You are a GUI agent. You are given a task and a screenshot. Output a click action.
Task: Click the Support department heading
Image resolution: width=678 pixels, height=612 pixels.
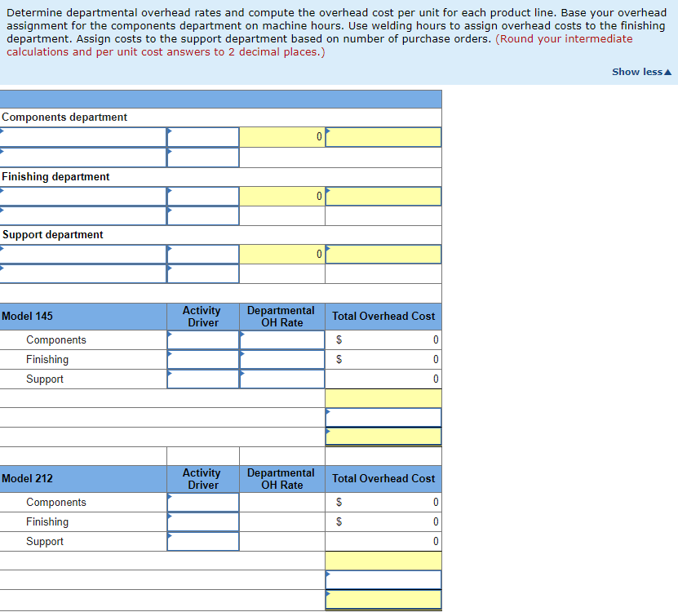pyautogui.click(x=53, y=235)
